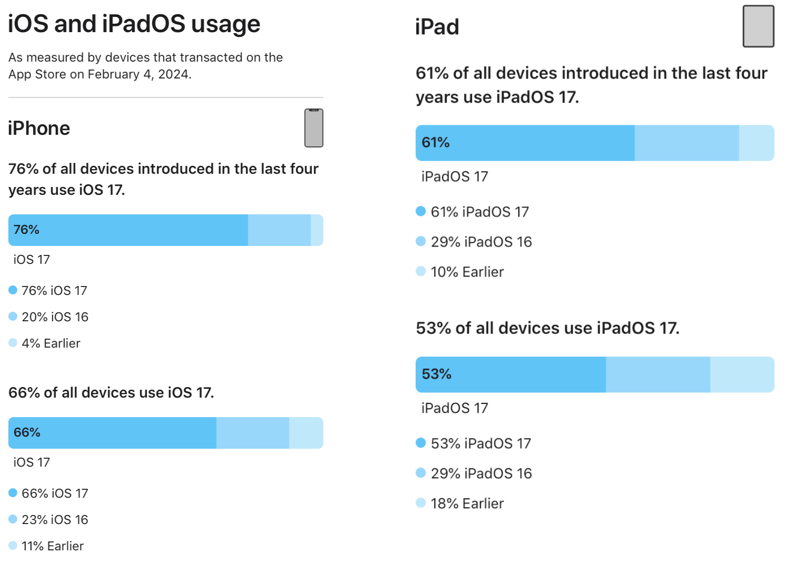Click the iPad device icon
Screen dimensions: 786x563
tap(758, 26)
